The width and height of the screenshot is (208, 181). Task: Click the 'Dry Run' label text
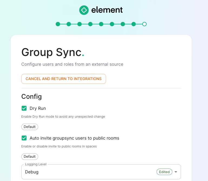[38, 108]
